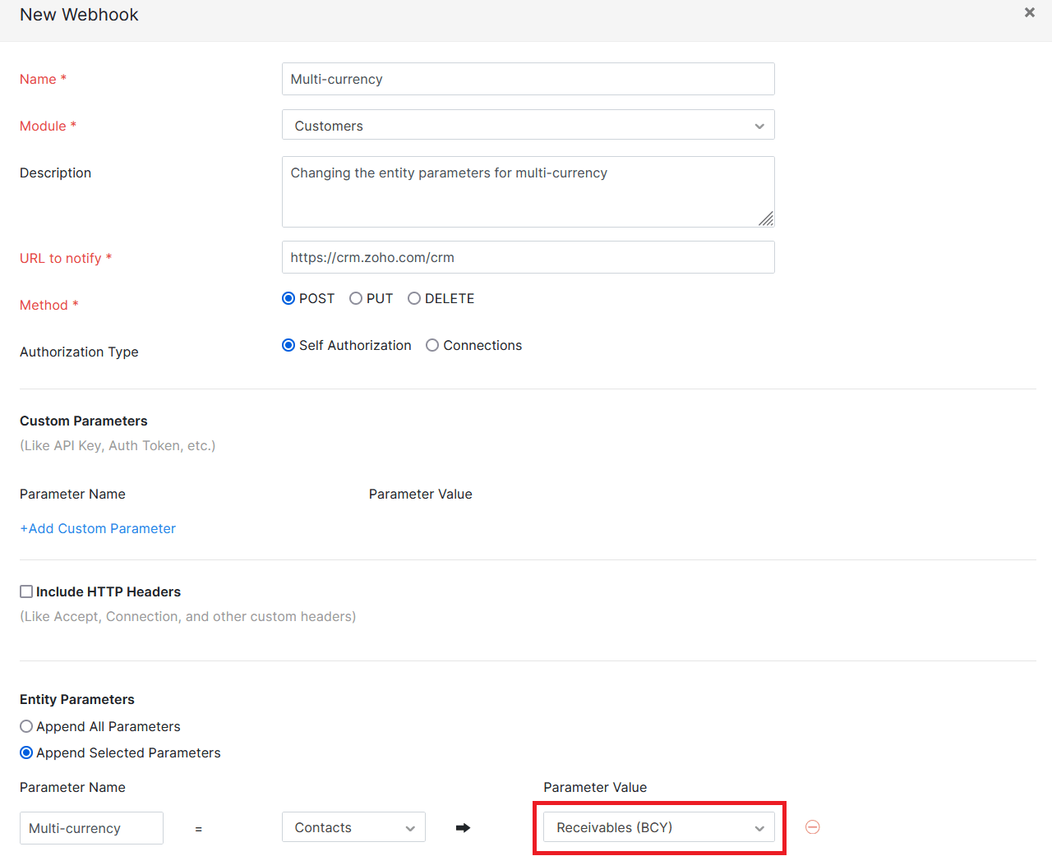Click the arrow icon beside the Contacts dropdown
This screenshot has height=856, width=1052.
click(x=463, y=828)
